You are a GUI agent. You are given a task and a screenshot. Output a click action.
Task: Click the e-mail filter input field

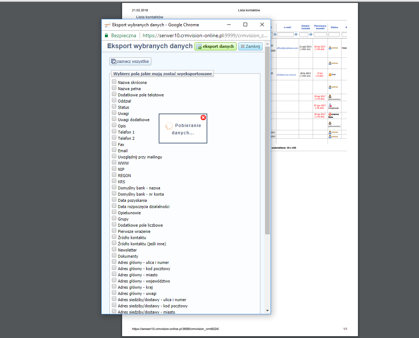(286, 34)
